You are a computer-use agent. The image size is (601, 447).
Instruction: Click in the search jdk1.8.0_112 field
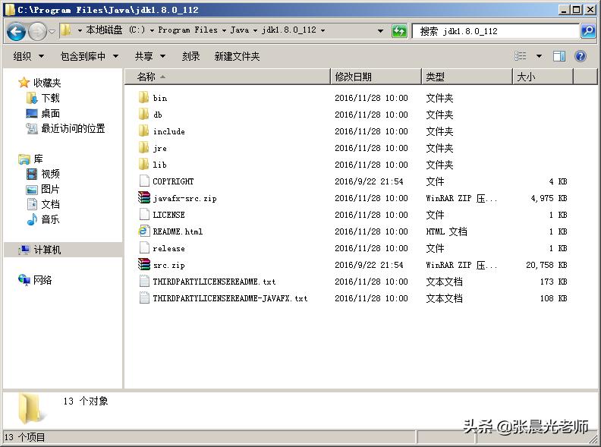(x=496, y=31)
